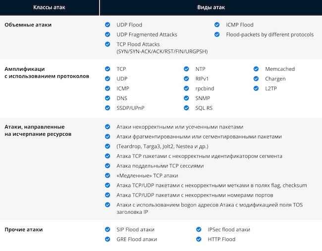Toggle the «Медленные» TCP атаки checkbox
Screen dimensions: 322x251
point(107,176)
